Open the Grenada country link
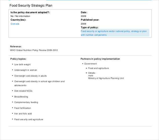The height and width of the screenshot is (140, 159). tap(15, 24)
